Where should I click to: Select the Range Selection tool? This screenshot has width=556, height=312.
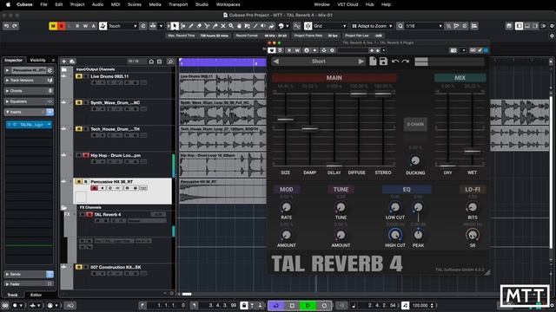[x=183, y=26]
